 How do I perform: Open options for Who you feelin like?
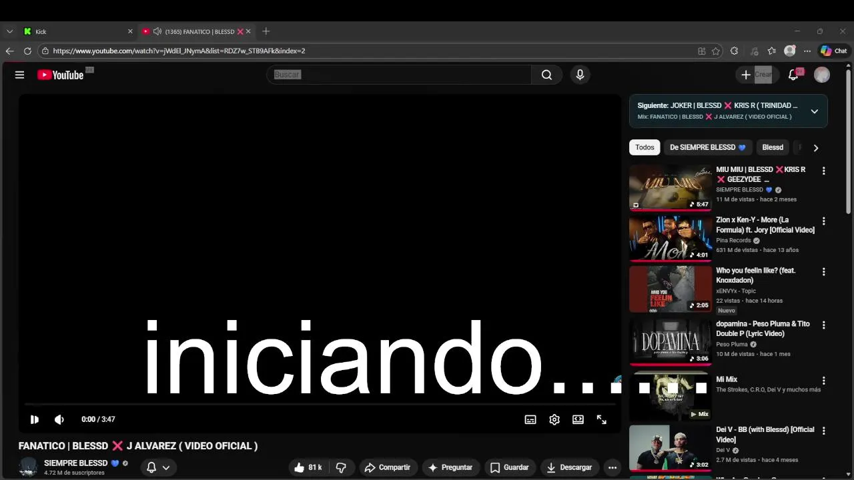[x=823, y=272]
